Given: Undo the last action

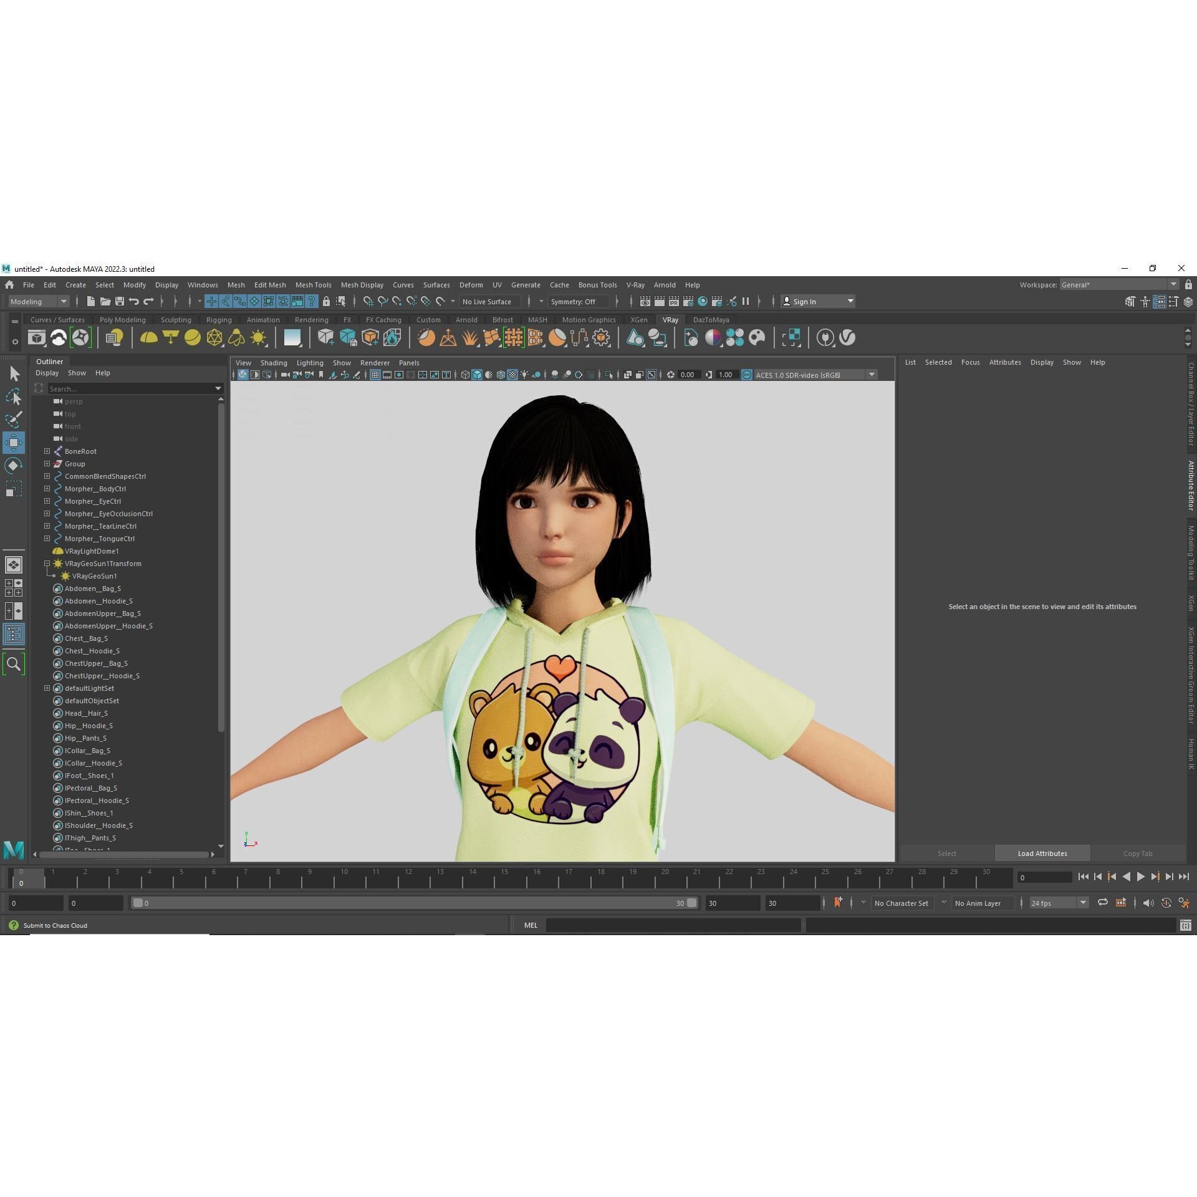Looking at the screenshot, I should (134, 302).
